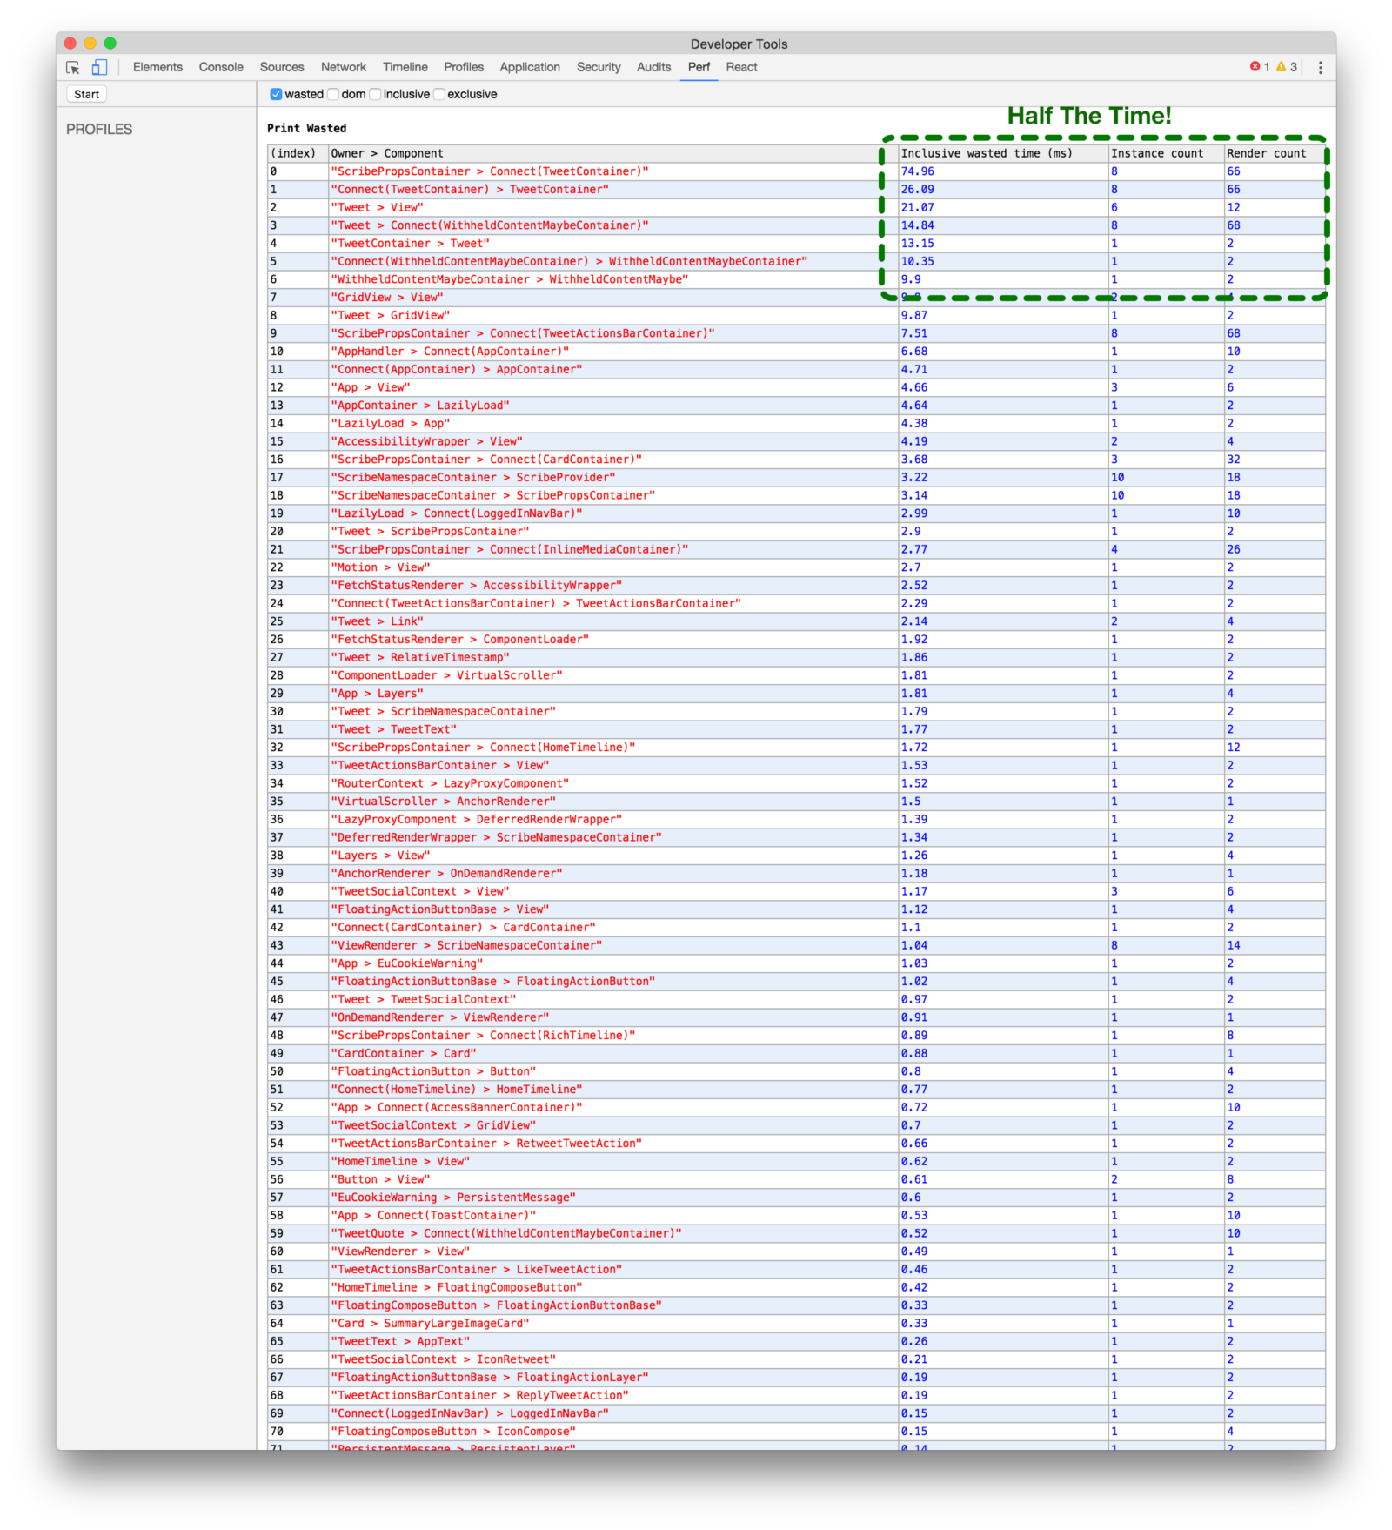Select "RouterContext > LazyProxyComponent" row
The image size is (1392, 1530).
point(796,783)
